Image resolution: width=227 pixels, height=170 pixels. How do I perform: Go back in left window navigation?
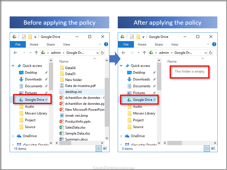[15, 53]
